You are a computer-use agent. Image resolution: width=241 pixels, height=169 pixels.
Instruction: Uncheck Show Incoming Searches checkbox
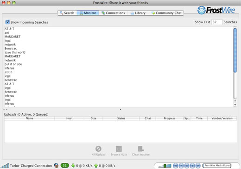pyautogui.click(x=7, y=22)
